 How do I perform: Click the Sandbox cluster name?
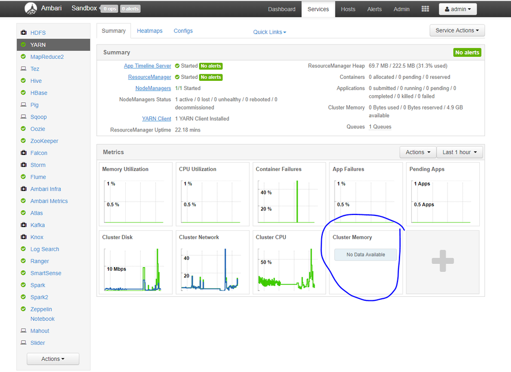pyautogui.click(x=84, y=8)
